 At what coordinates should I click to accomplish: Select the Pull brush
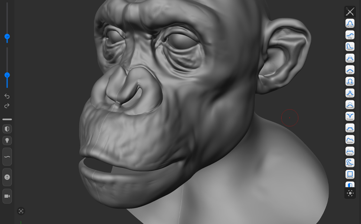coord(350,162)
